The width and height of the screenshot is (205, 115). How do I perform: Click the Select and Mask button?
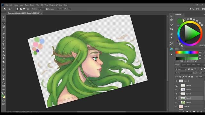click(x=64, y=9)
